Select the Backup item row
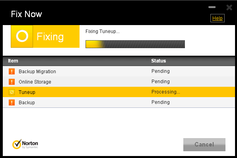The image size is (237, 158). [119, 102]
